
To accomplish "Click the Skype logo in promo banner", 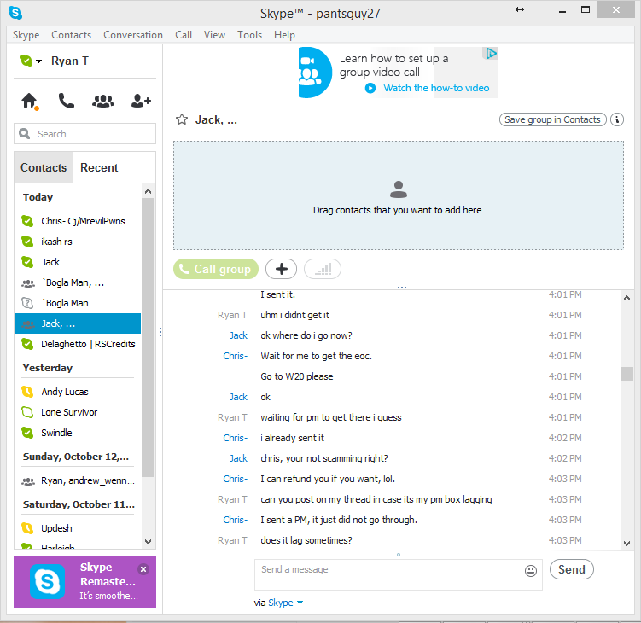I will tap(48, 581).
